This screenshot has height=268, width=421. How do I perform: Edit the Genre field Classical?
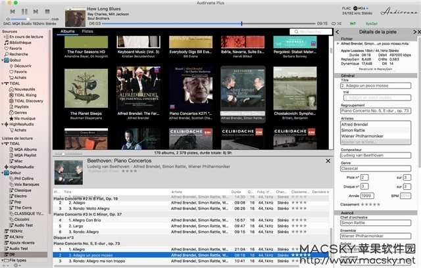pos(376,168)
